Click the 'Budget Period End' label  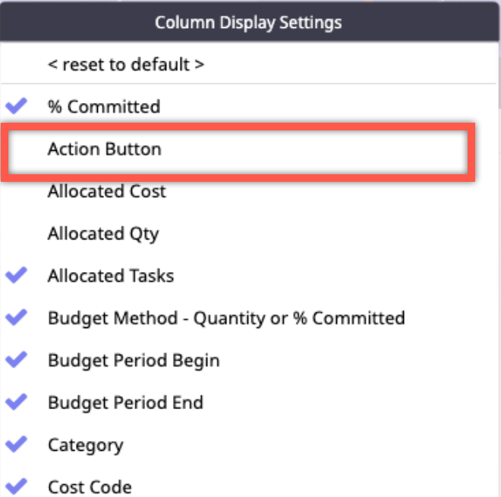coord(125,402)
